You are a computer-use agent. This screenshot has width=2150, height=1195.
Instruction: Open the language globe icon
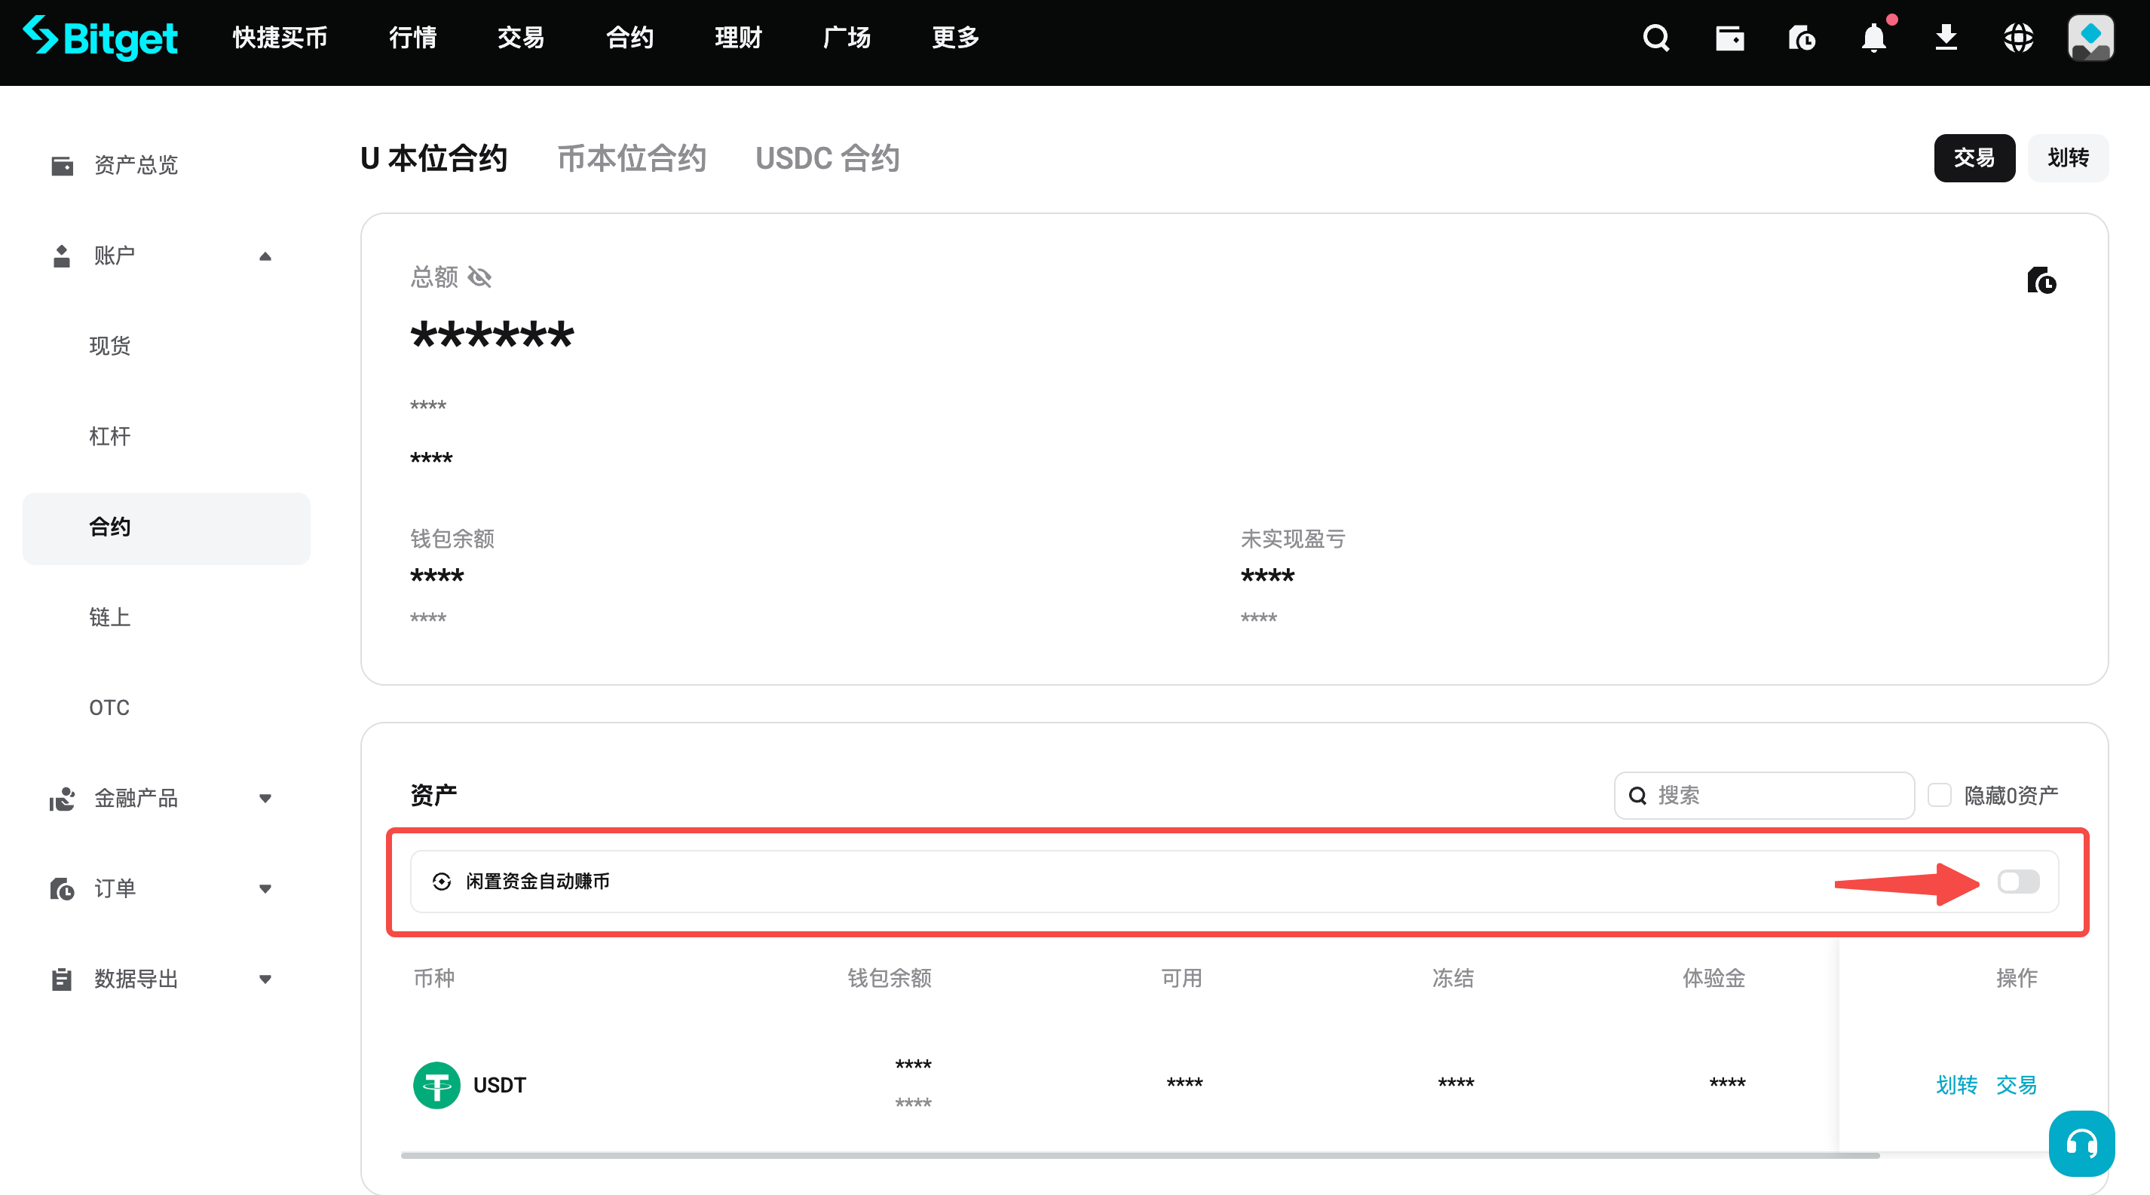click(x=2019, y=38)
